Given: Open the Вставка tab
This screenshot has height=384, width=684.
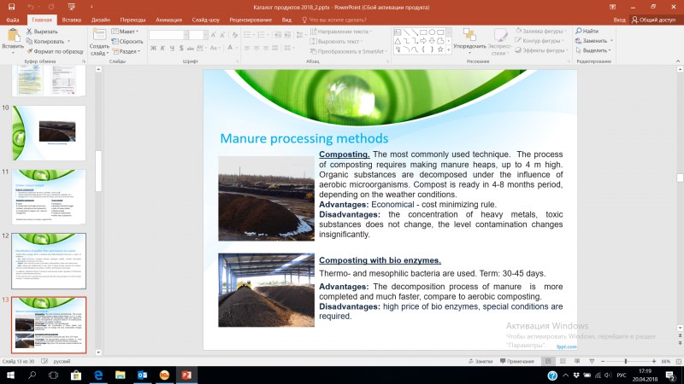Looking at the screenshot, I should coord(72,20).
